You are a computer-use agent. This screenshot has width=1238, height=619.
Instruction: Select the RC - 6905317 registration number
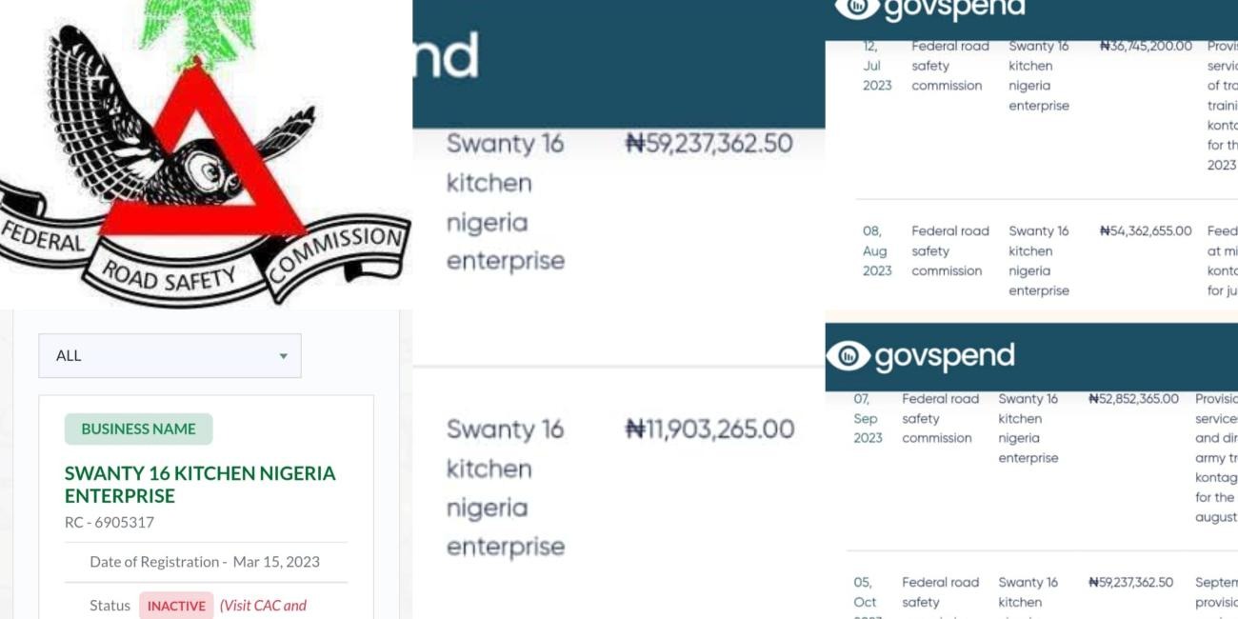tap(110, 522)
